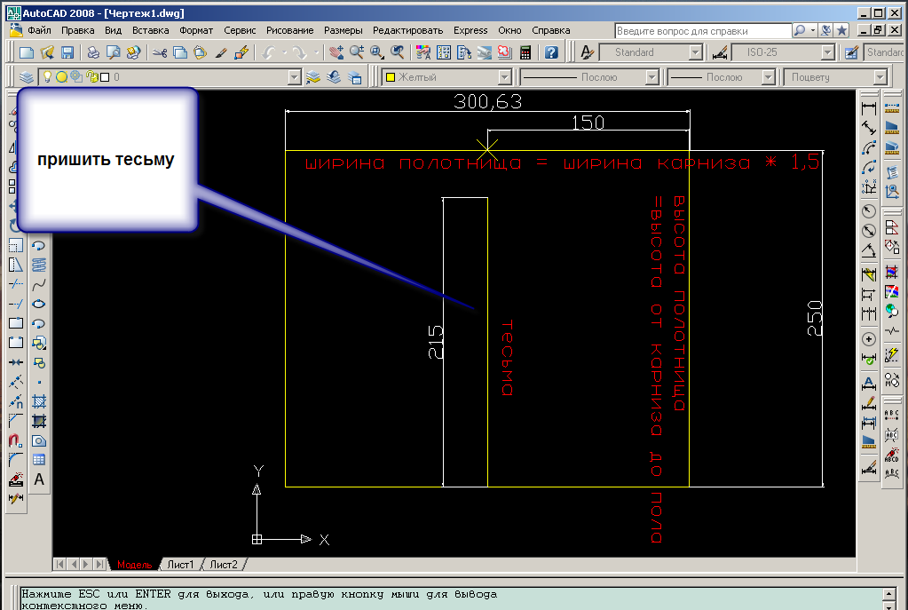Expand the Standard text style dropdown
908x610 pixels.
point(697,53)
